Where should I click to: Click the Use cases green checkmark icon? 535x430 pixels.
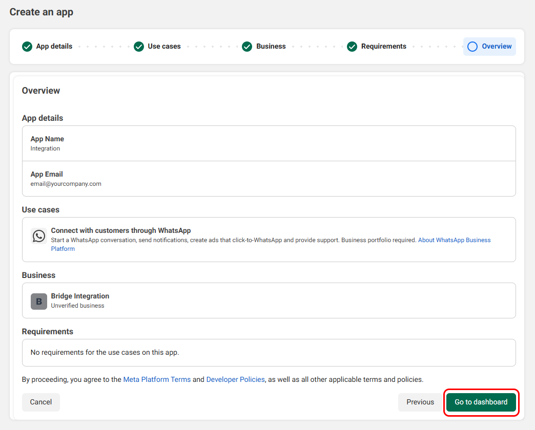pos(139,47)
